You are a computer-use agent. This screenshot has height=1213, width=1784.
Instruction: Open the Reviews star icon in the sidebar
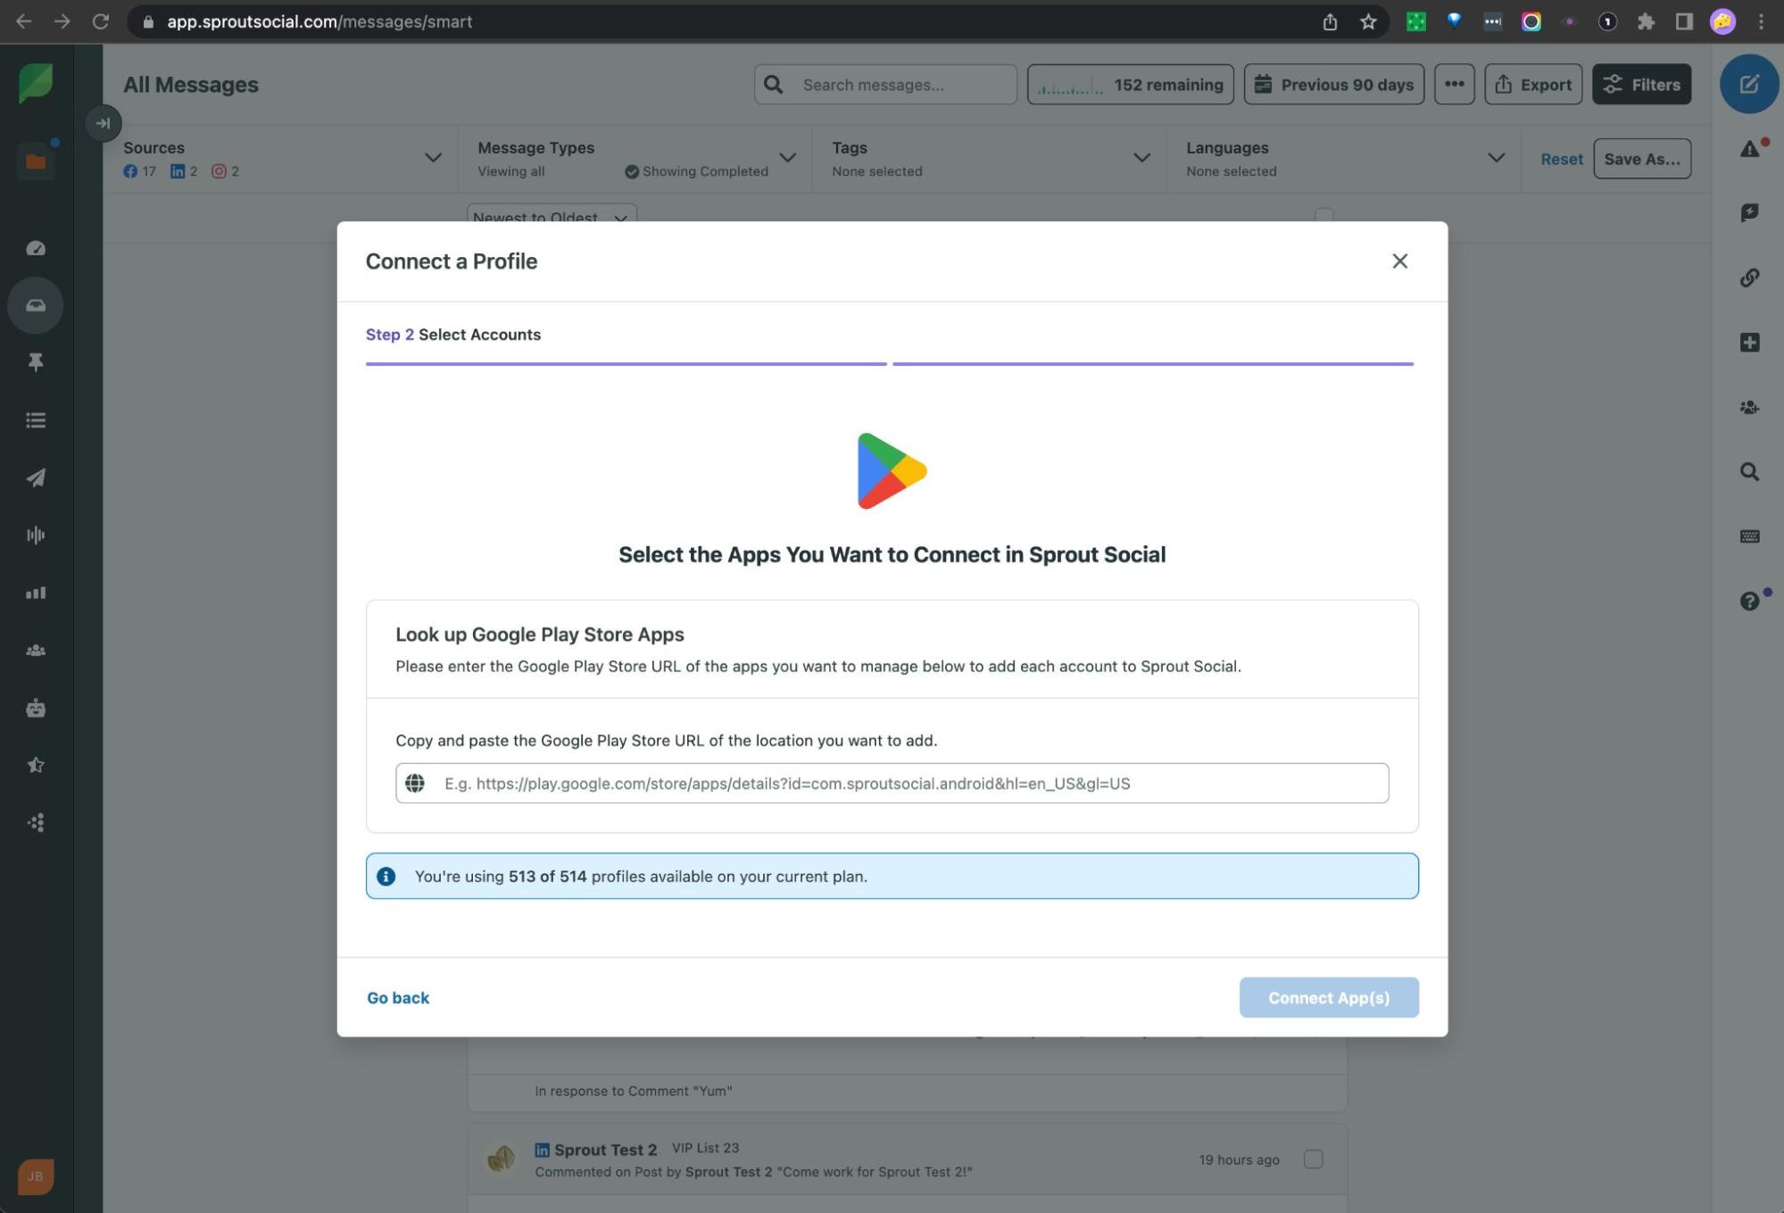(36, 765)
